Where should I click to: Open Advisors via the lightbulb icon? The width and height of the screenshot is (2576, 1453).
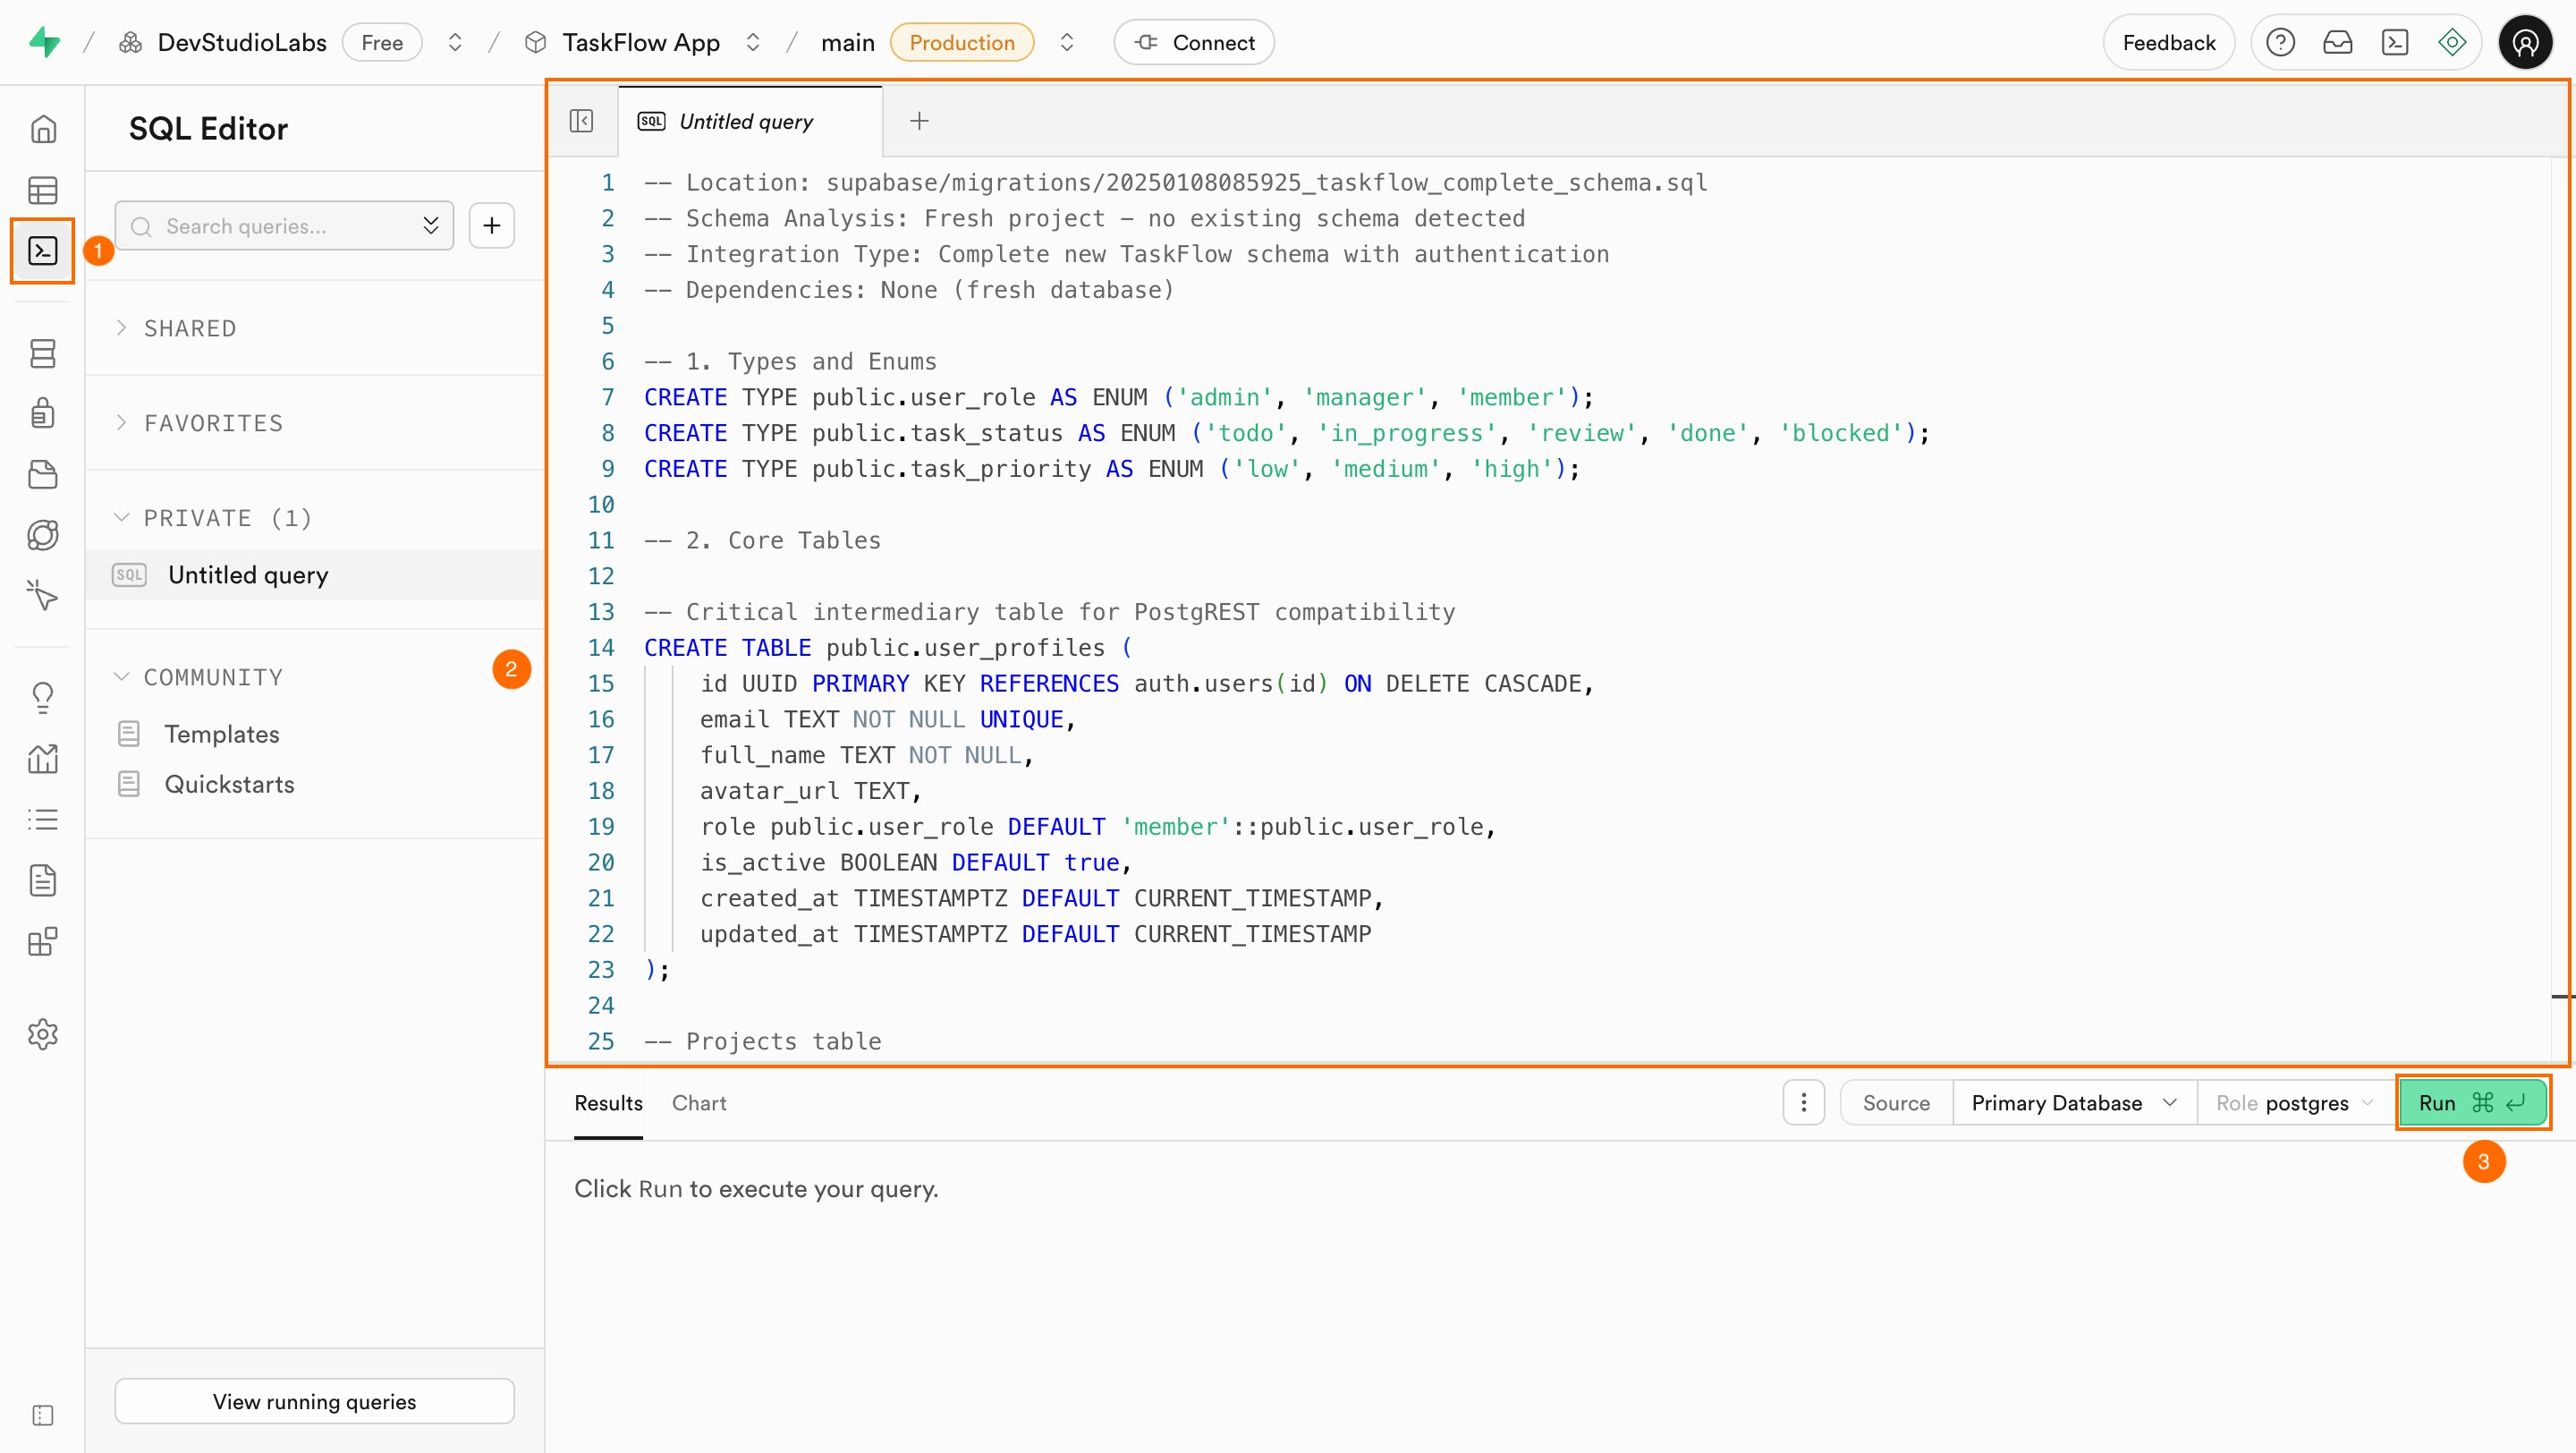(43, 696)
